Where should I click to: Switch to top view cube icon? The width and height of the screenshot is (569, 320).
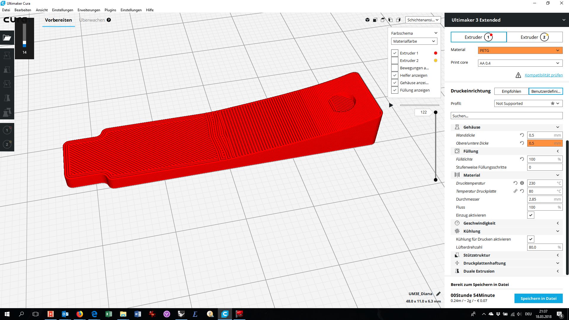(383, 20)
